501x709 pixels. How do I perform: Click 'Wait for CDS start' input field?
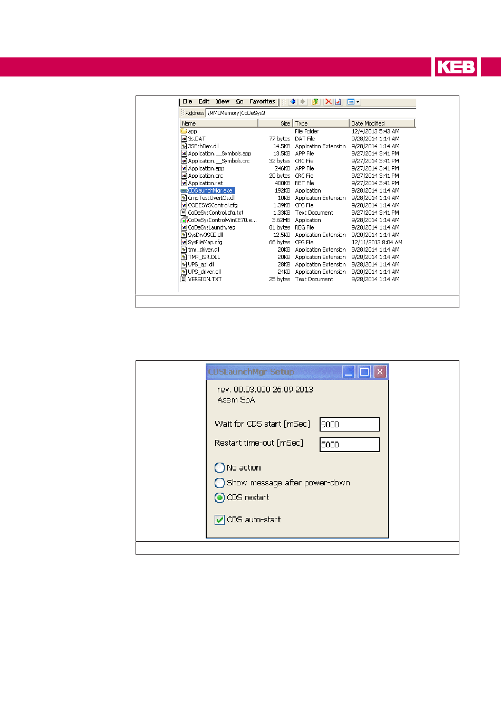[350, 424]
